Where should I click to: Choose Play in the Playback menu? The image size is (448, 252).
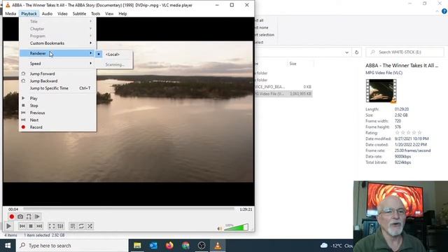coord(57,98)
